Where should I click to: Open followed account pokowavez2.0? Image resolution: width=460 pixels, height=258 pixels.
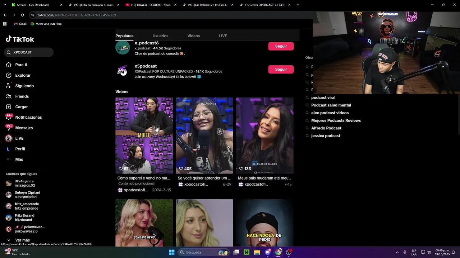tap(25, 229)
